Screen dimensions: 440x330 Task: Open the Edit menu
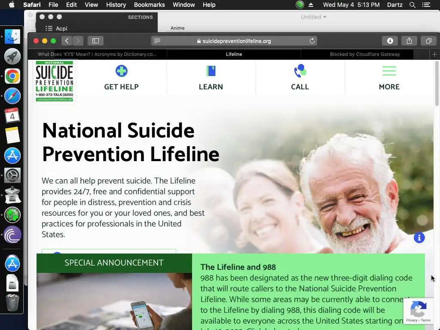(71, 5)
